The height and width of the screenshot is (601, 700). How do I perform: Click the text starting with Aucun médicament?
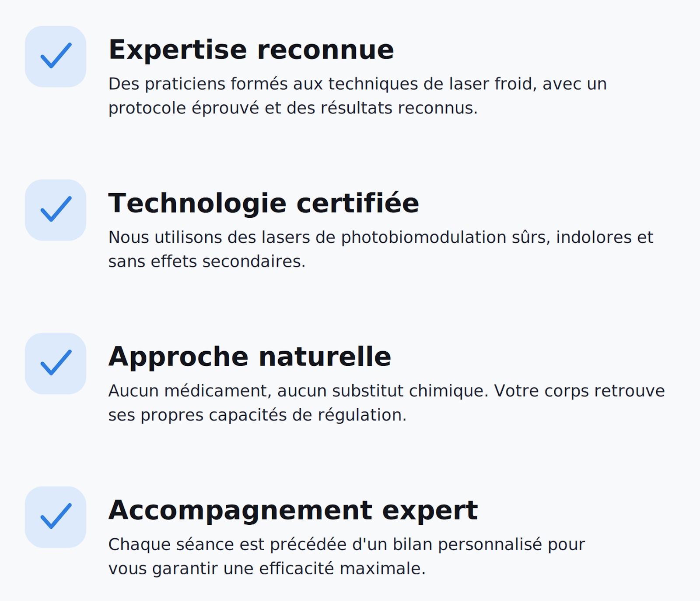[386, 403]
